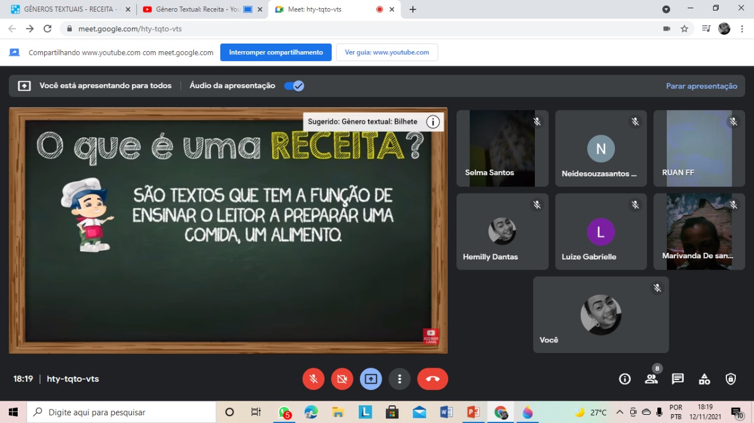Show participants list

coord(652,379)
